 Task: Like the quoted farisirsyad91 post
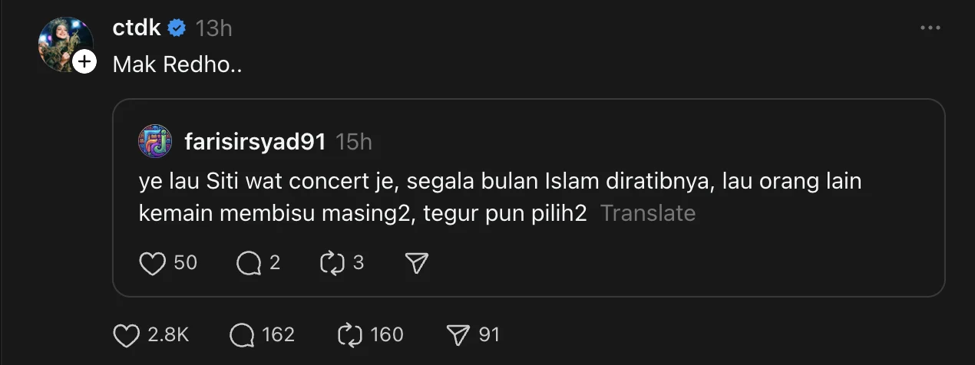[153, 263]
